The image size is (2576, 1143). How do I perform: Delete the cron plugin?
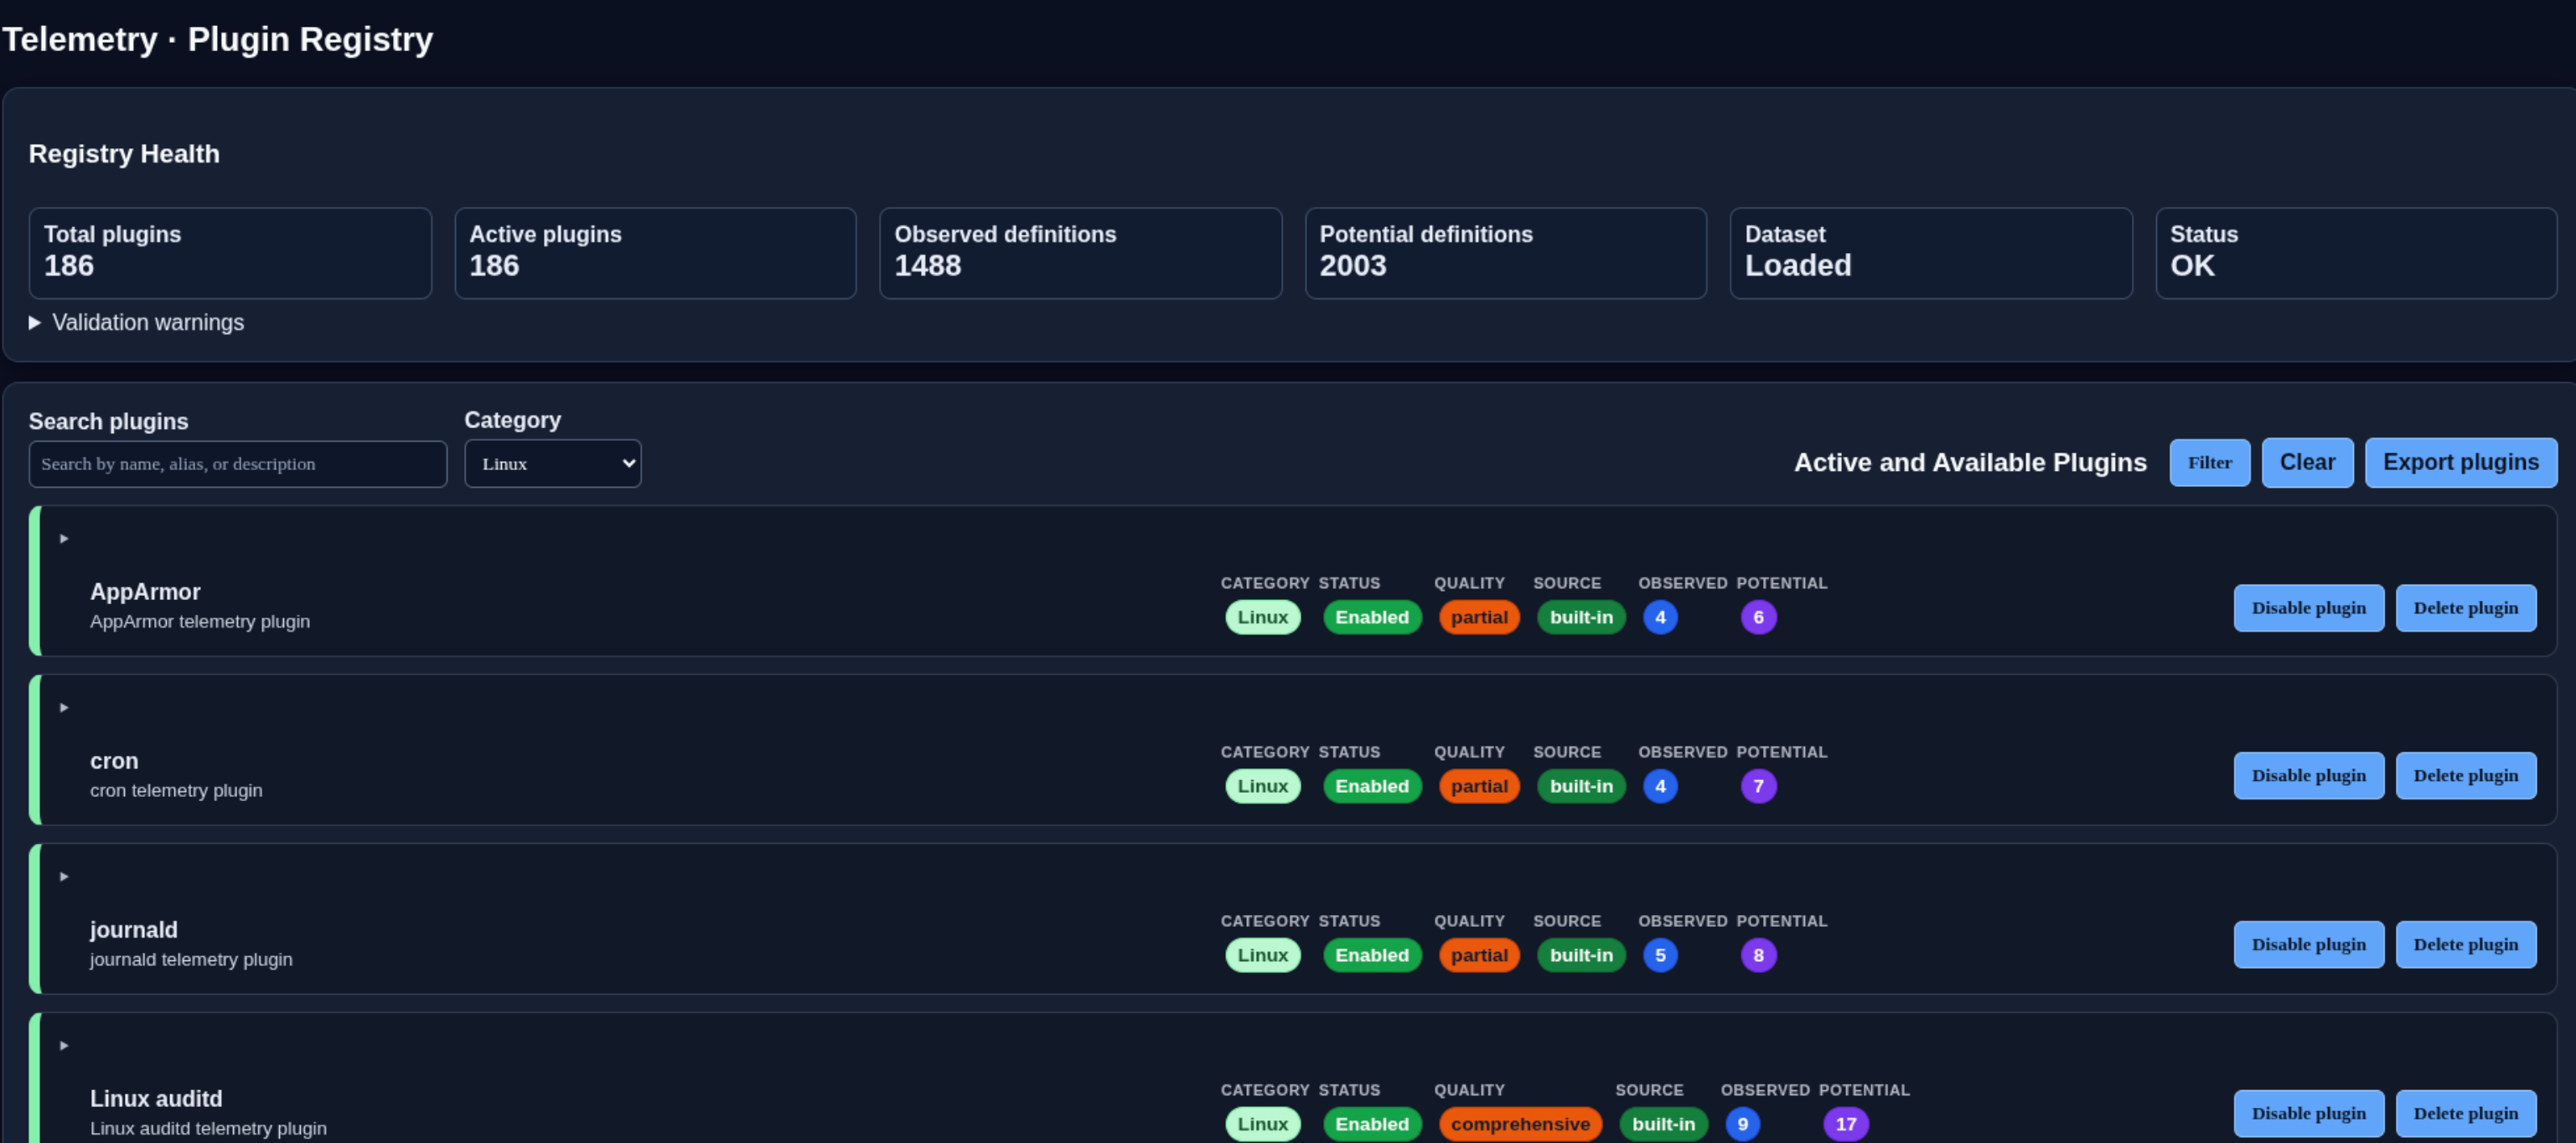point(2465,775)
